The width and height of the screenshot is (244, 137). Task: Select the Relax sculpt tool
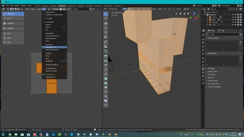(13, 38)
